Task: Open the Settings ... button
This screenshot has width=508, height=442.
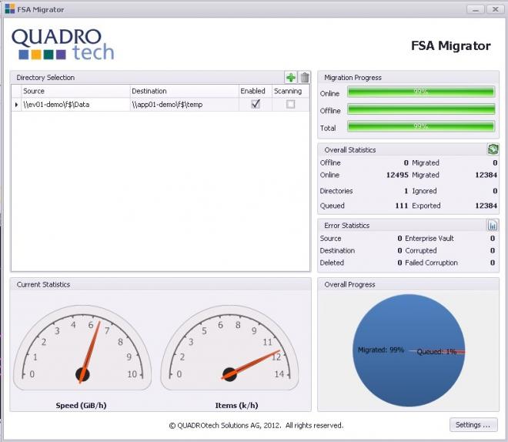Action: [x=473, y=425]
